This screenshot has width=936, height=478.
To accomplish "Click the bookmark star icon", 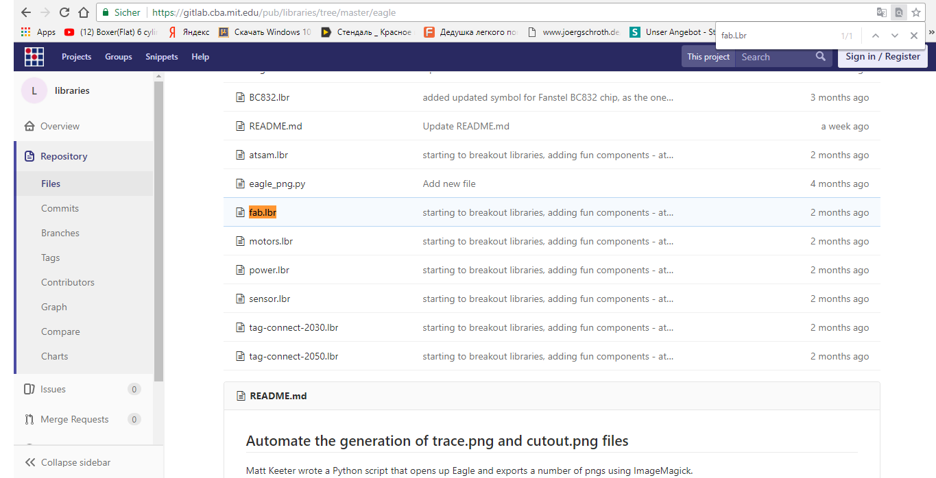I will point(916,12).
